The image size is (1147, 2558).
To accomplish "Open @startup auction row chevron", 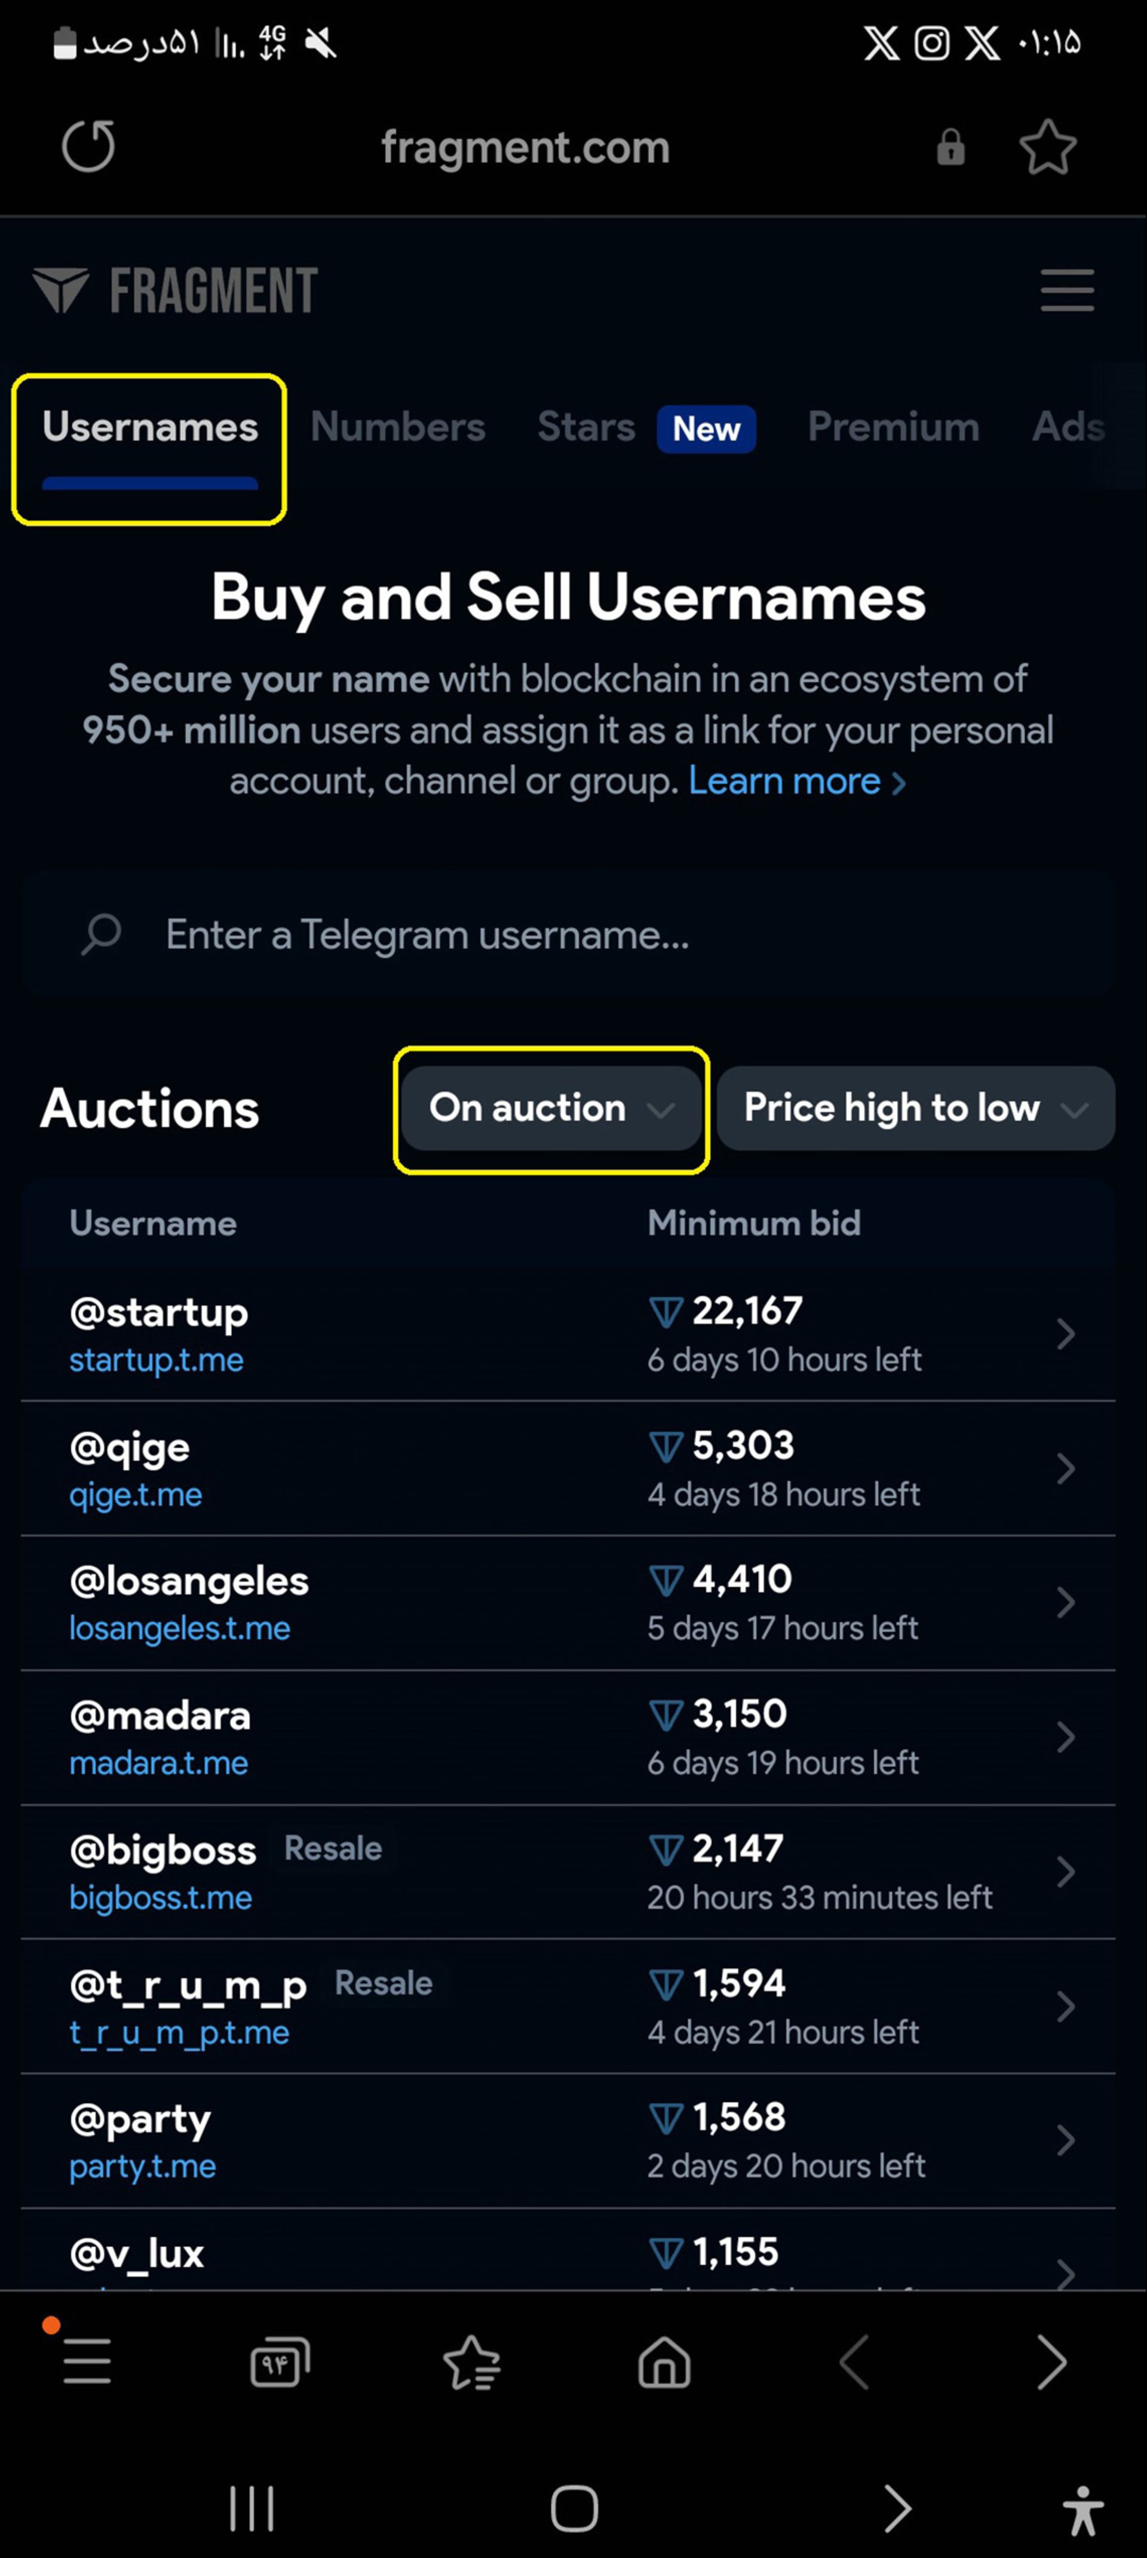I will [1066, 1334].
